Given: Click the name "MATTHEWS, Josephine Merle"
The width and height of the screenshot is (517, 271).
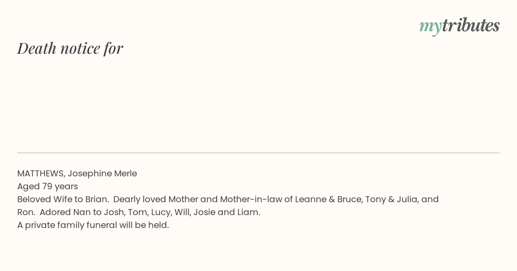Looking at the screenshot, I should 77,174.
